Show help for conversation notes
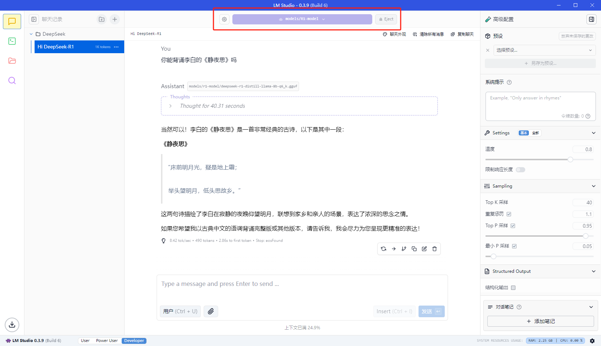 point(519,307)
